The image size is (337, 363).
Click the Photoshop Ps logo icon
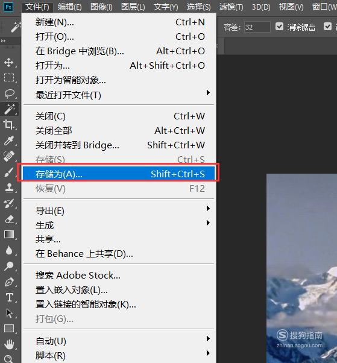click(8, 7)
